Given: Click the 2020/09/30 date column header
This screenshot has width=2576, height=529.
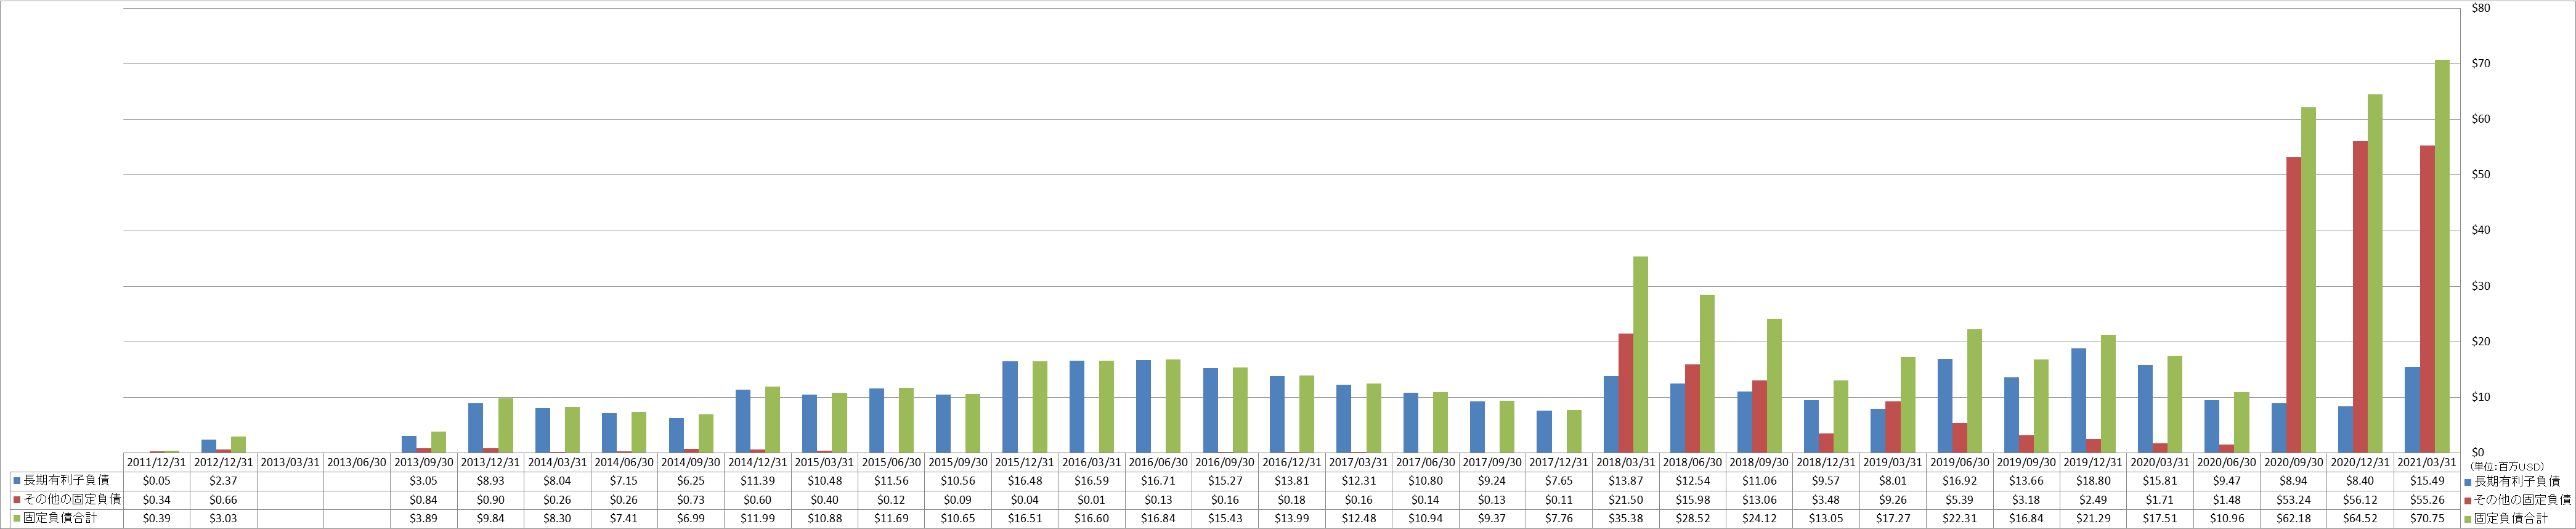Looking at the screenshot, I should pos(2294,463).
